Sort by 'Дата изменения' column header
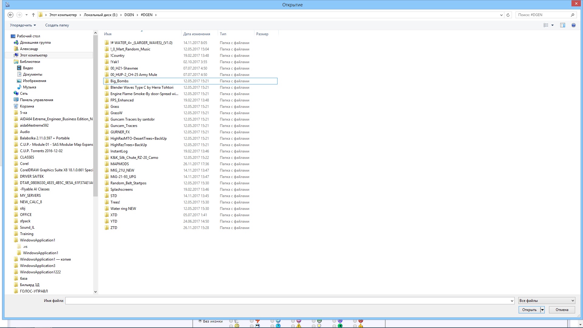The image size is (583, 328). [x=196, y=34]
